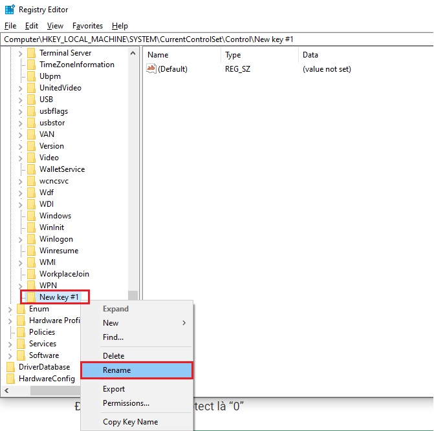
Task: Expand the usbstor tree node
Action: (x=21, y=123)
